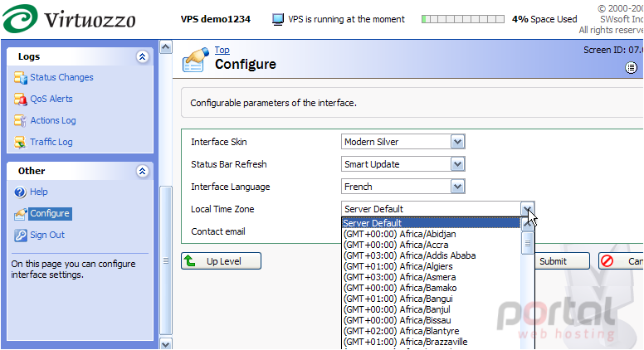Image resolution: width=644 pixels, height=350 pixels.
Task: Click the Status Changes icon
Action: click(21, 78)
